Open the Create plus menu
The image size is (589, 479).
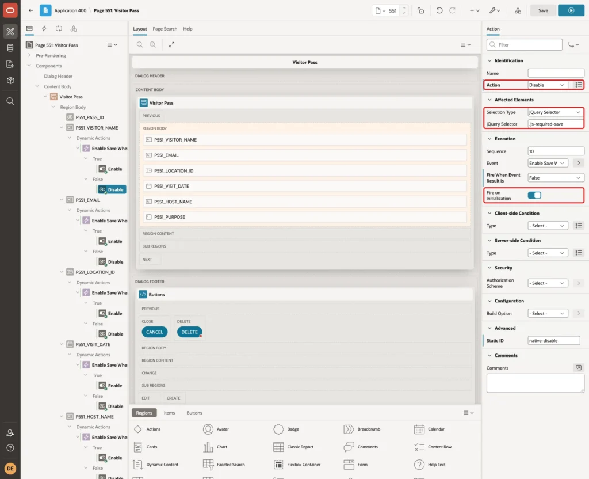[x=475, y=10]
